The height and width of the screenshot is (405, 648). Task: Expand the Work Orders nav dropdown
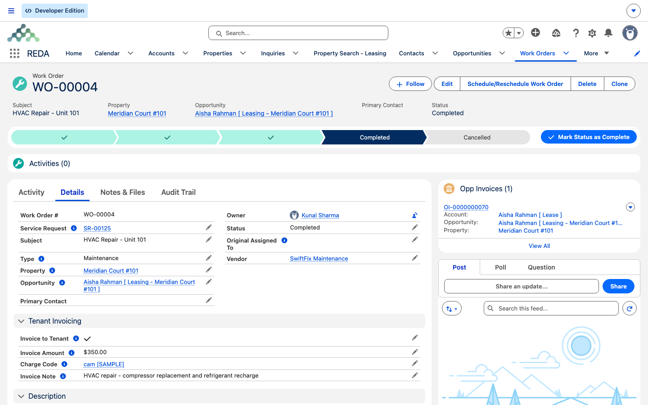566,54
